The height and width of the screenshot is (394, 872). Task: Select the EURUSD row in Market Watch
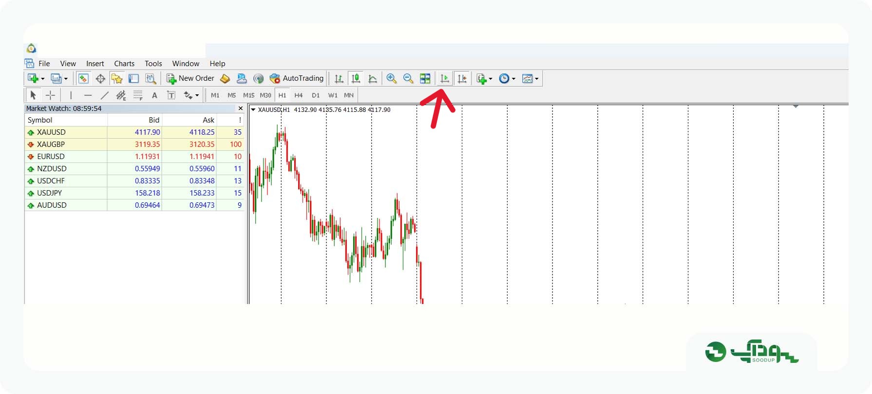click(134, 157)
